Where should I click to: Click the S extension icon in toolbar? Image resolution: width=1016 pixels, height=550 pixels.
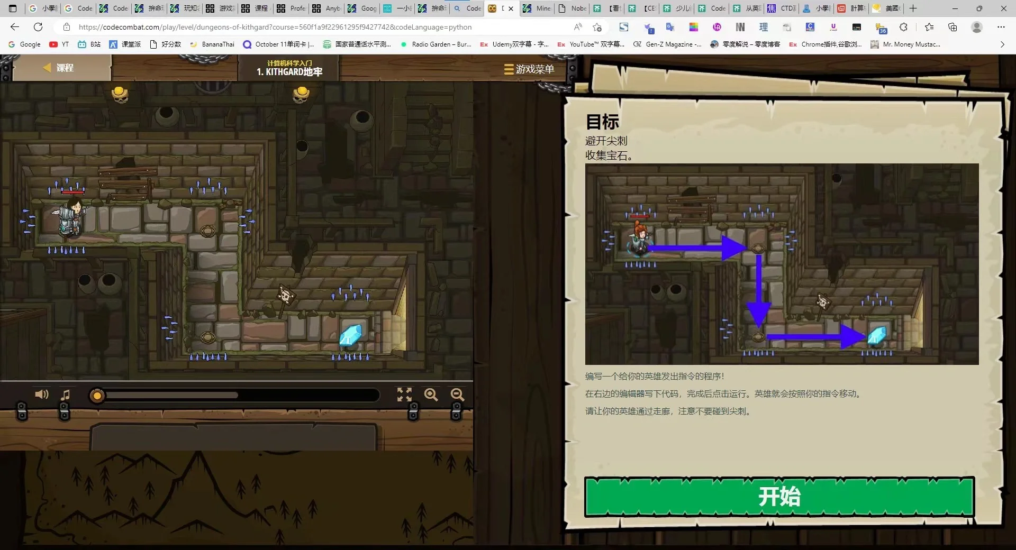[624, 27]
